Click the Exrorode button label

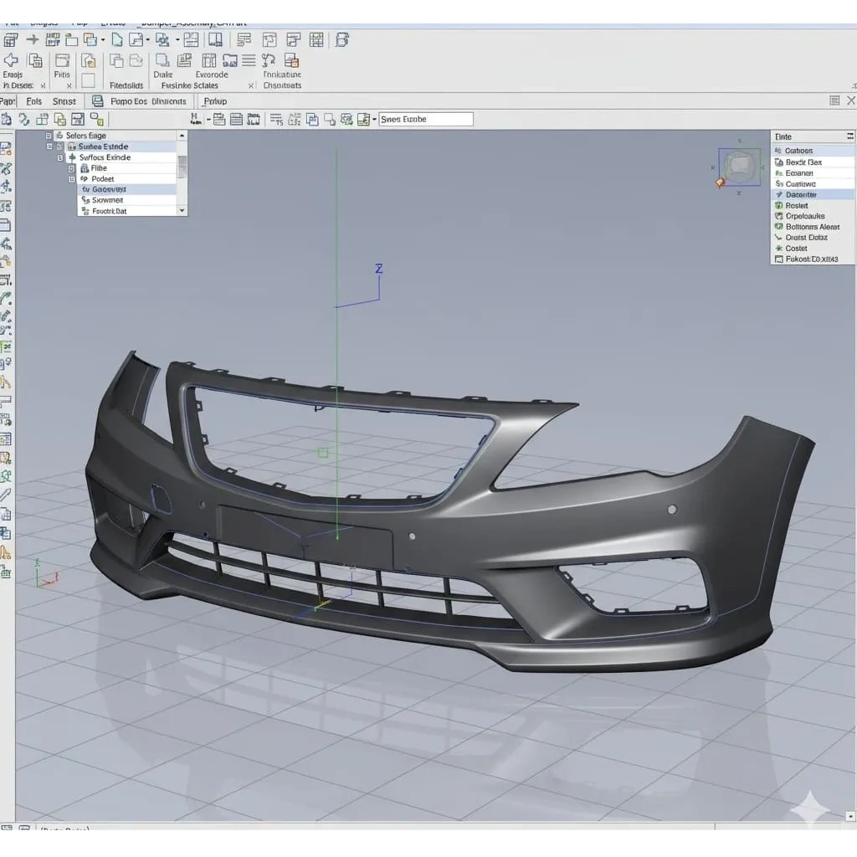[212, 74]
